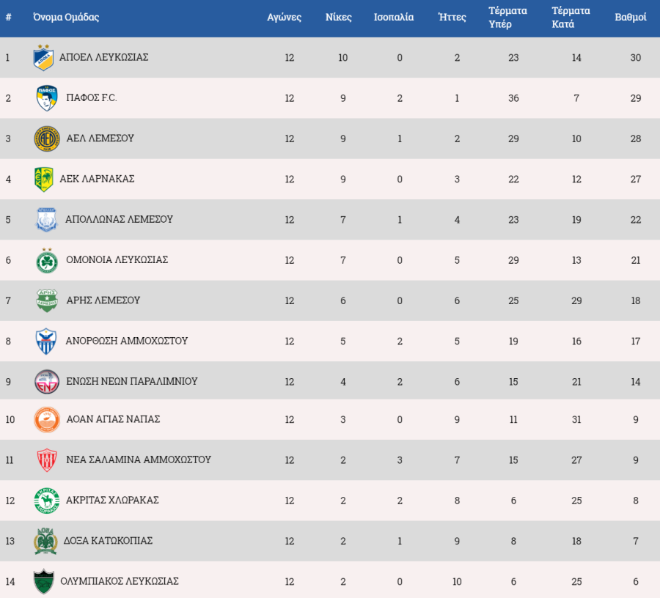Click the ΑΠΟΕΛ ΛΕΥΚΩΣΙΑΣ team crest

43,58
